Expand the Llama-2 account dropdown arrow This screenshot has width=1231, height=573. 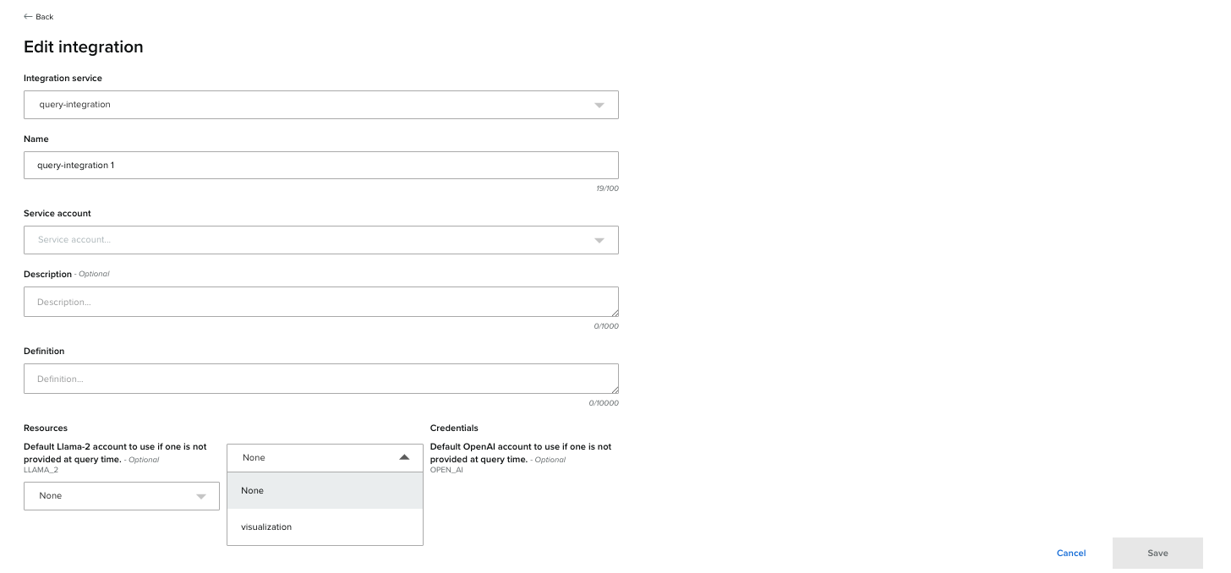(200, 497)
